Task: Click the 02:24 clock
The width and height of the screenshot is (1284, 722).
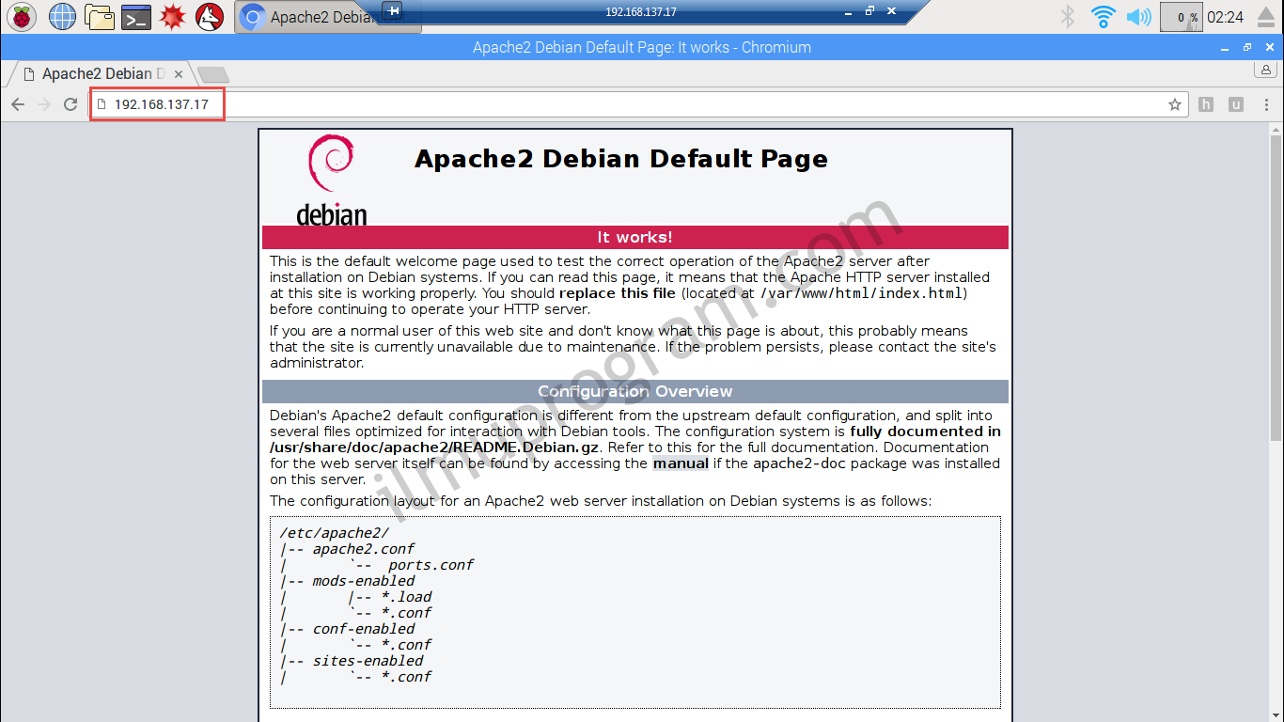Action: pyautogui.click(x=1225, y=17)
